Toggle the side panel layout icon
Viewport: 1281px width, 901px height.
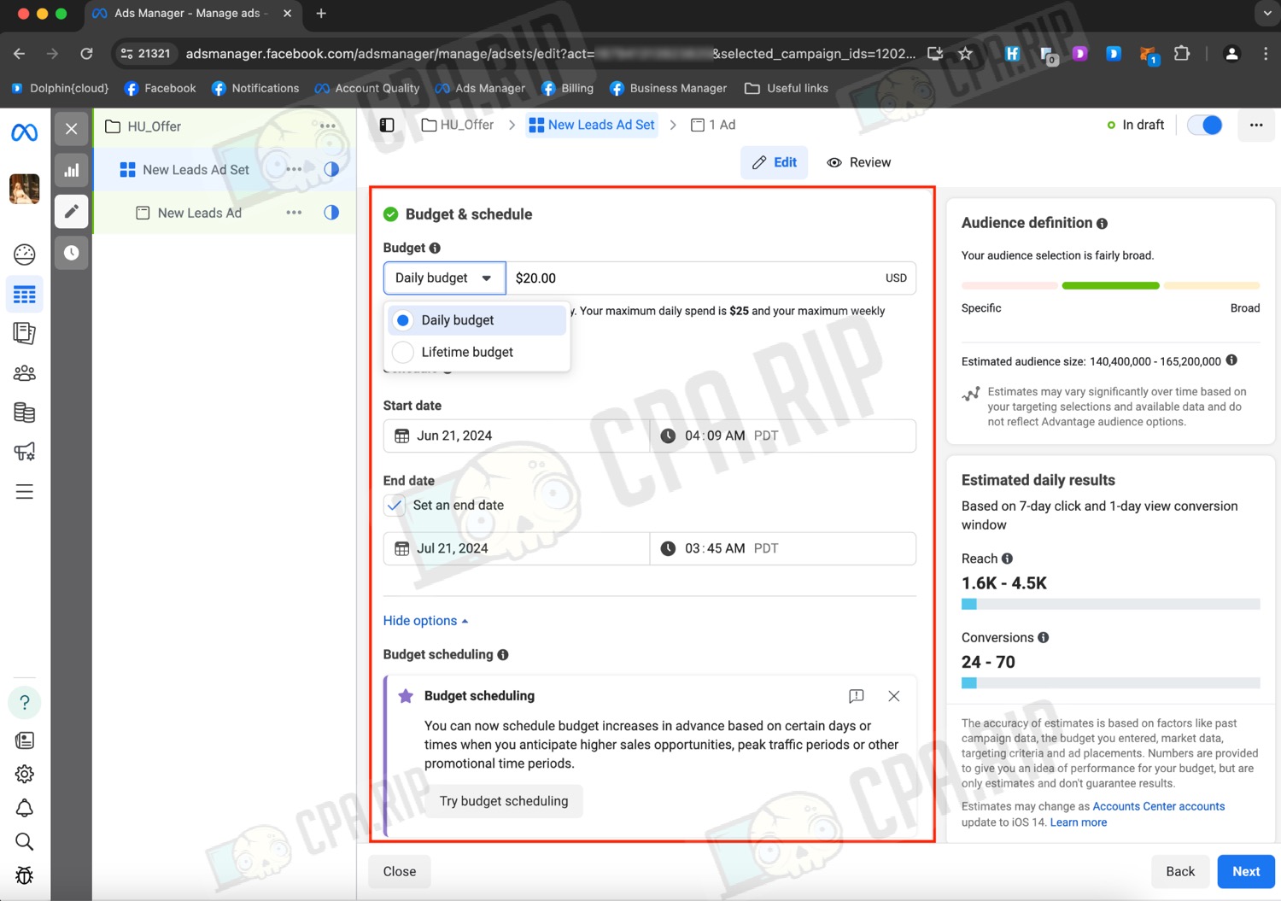point(387,125)
